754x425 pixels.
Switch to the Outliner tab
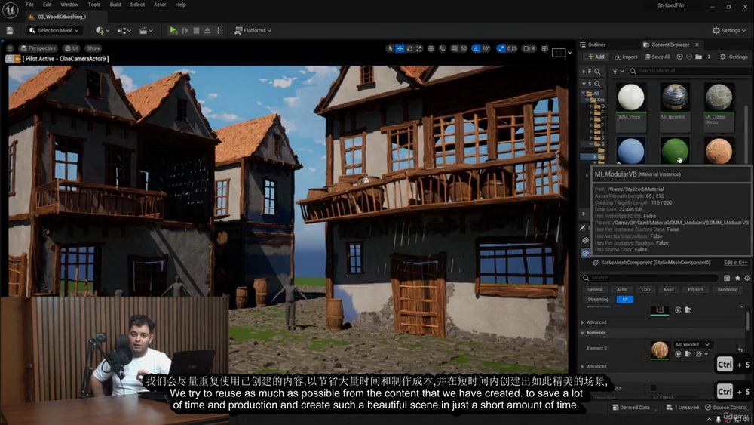pos(593,45)
